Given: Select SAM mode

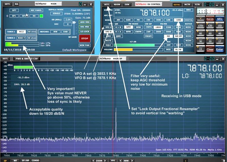Looking at the screenshot, I should 128,20.
